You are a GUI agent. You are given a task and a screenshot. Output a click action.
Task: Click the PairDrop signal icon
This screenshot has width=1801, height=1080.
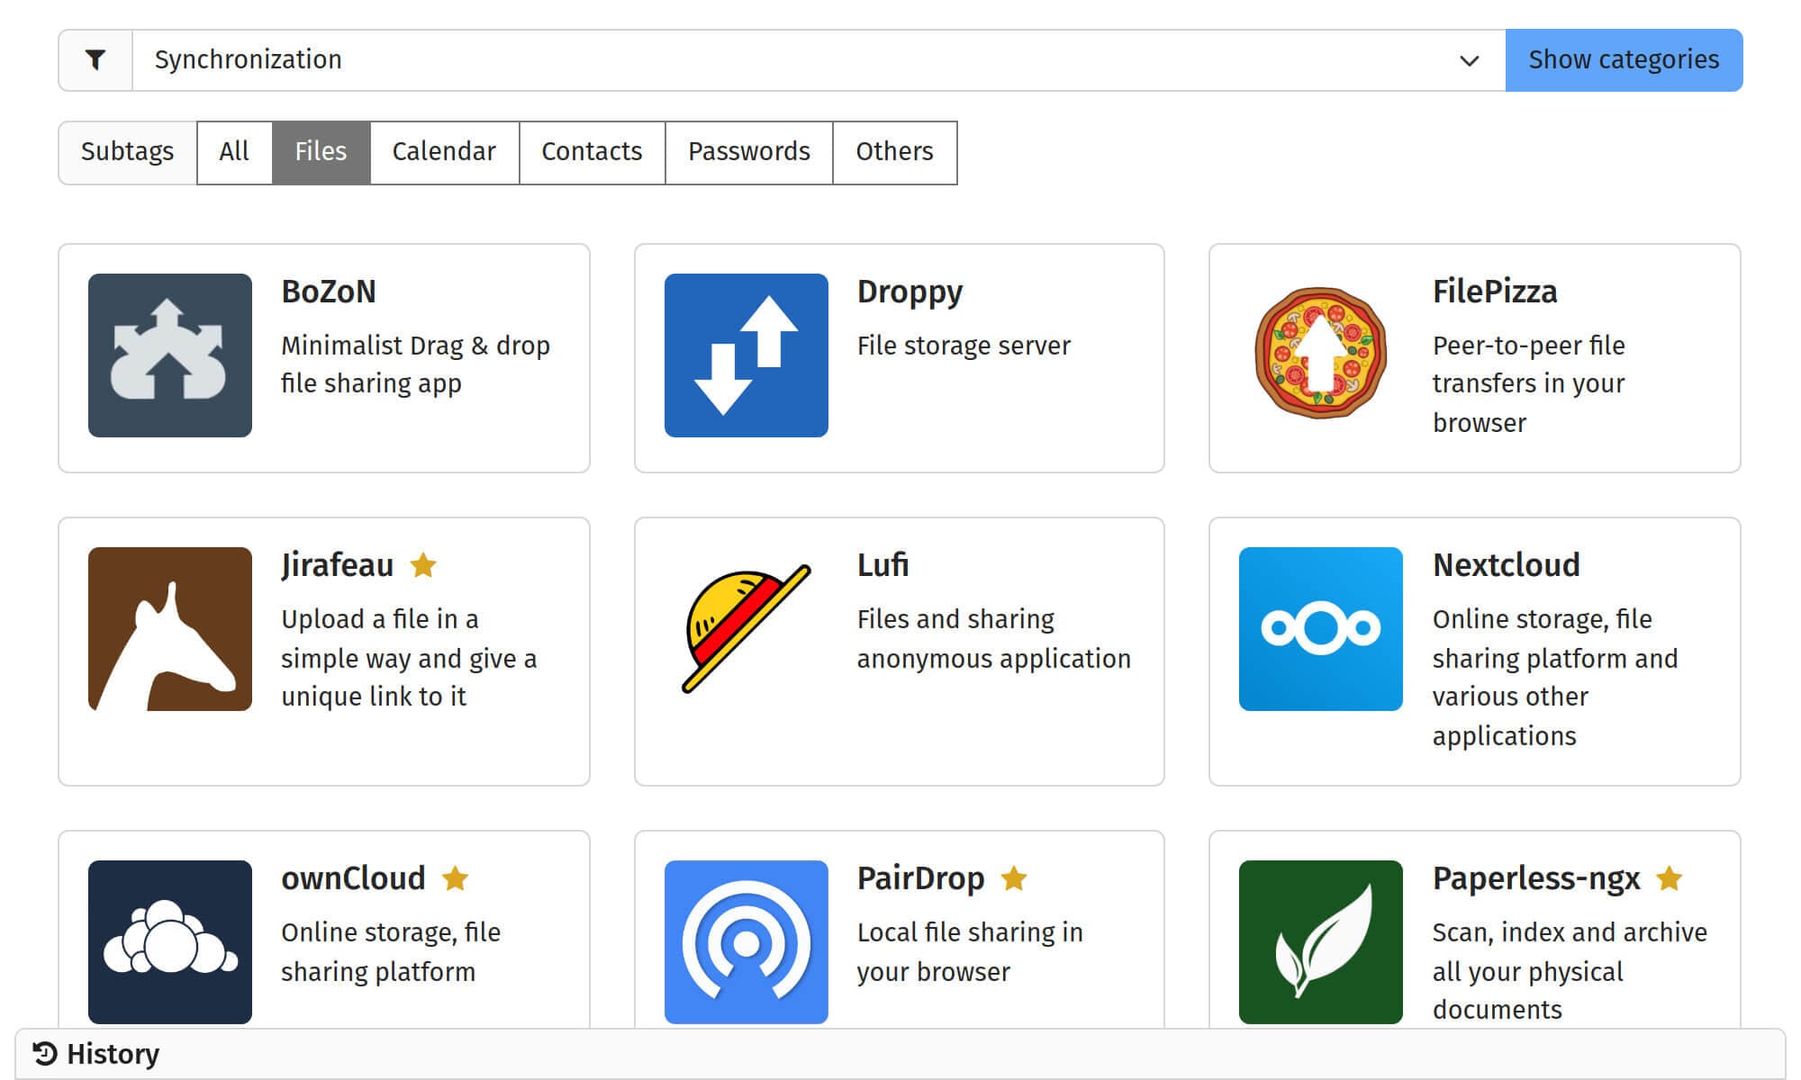point(746,941)
